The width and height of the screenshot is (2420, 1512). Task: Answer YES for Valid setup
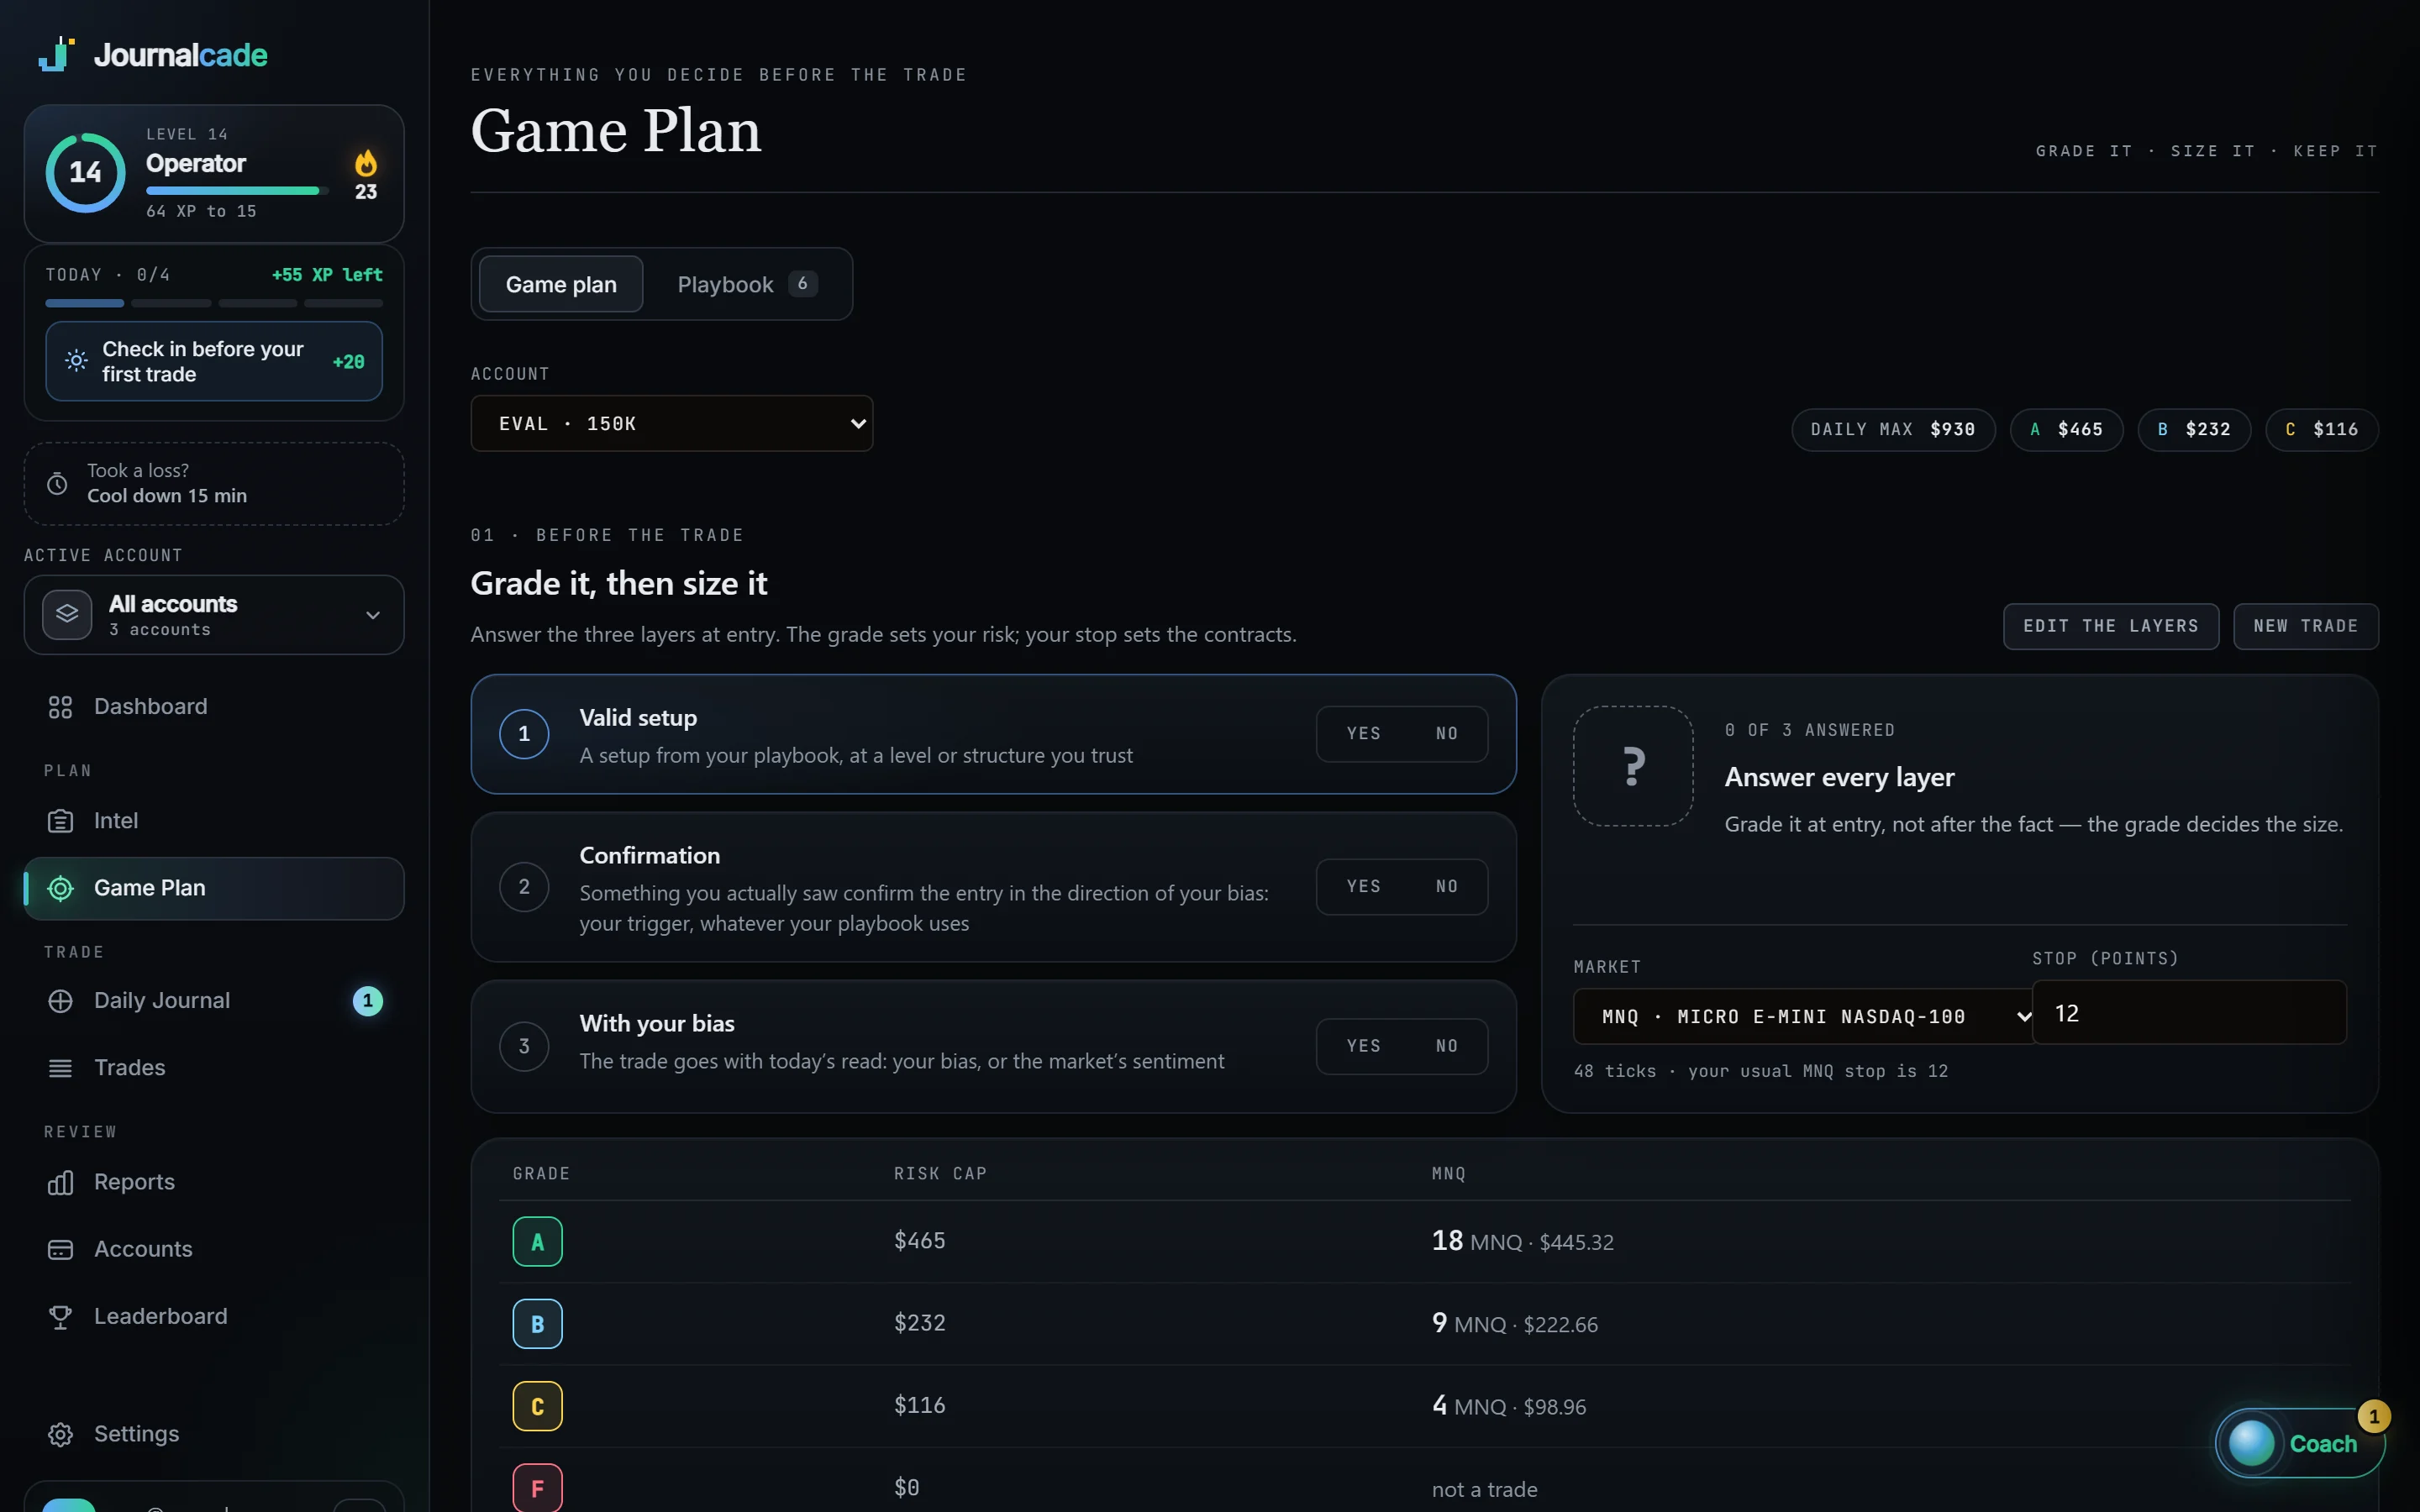pyautogui.click(x=1363, y=734)
